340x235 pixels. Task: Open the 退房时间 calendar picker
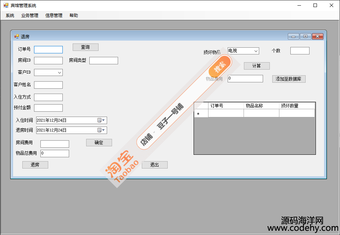(x=101, y=130)
